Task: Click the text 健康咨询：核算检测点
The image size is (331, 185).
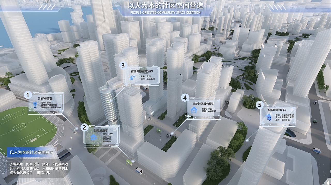Action: pyautogui.click(x=51, y=107)
